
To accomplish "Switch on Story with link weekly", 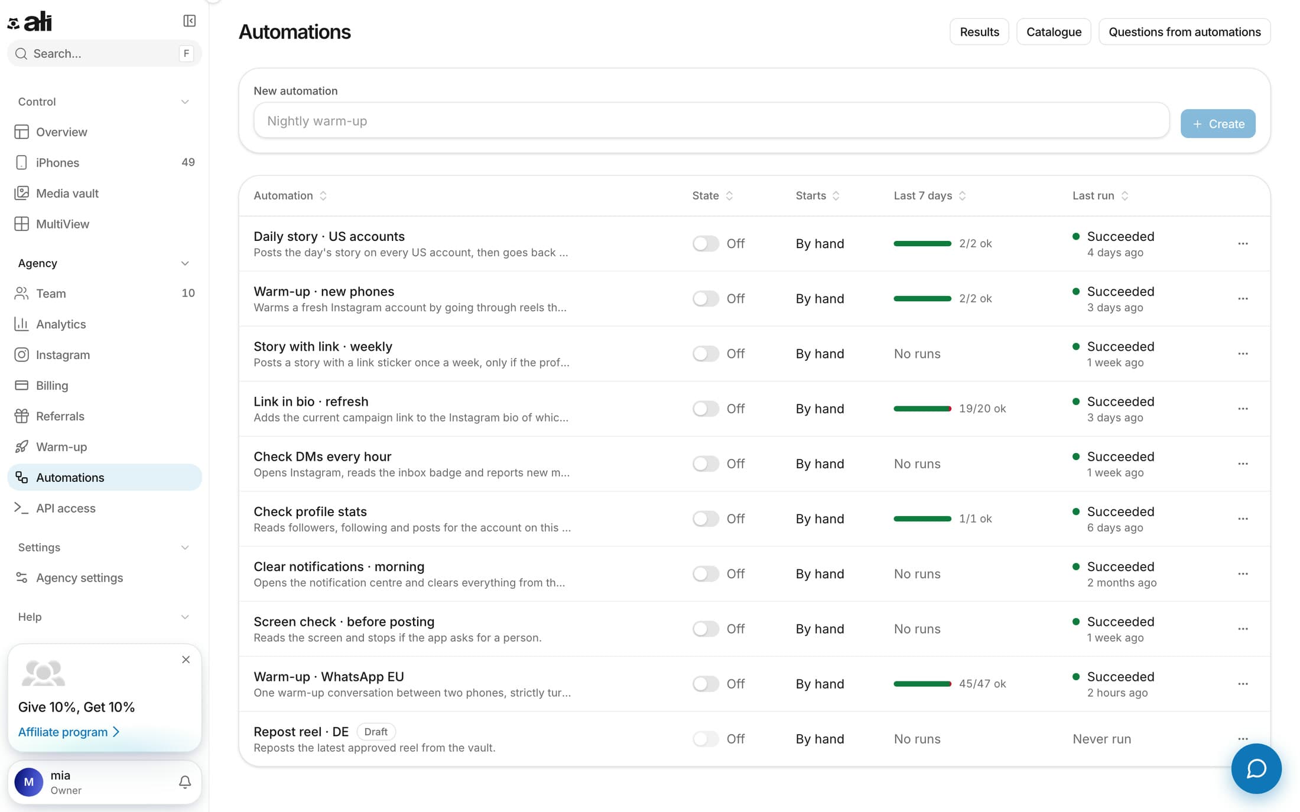I will [706, 354].
